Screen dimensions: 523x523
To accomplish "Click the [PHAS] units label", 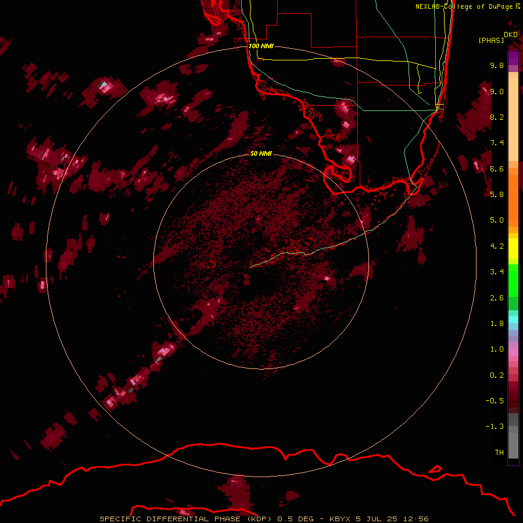I will click(491, 41).
